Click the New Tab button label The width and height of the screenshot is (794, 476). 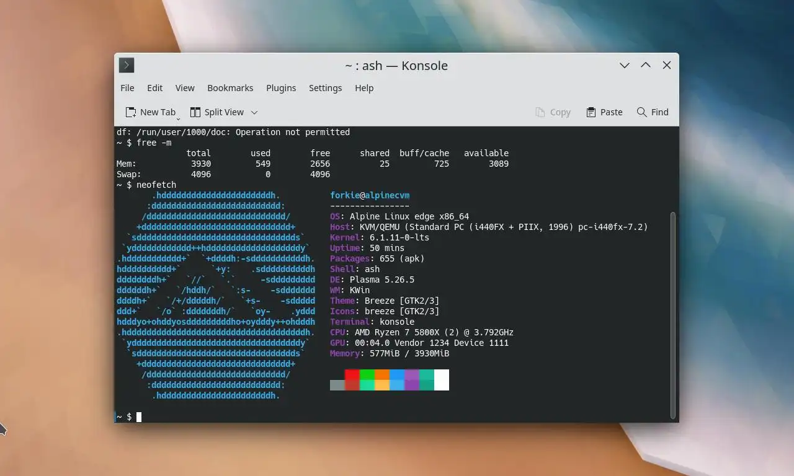158,112
